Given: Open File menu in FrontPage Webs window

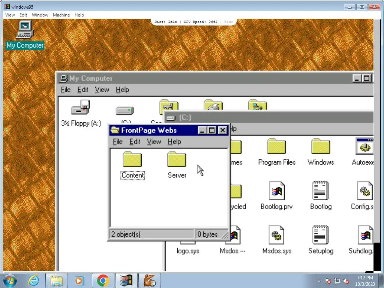Looking at the screenshot, I should click(117, 141).
